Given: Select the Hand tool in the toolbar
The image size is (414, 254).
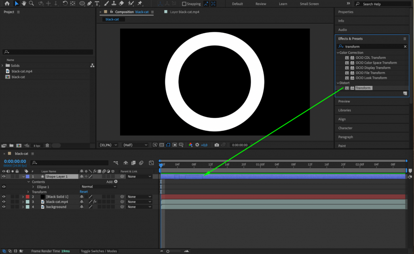Looking at the screenshot, I should [x=24, y=4].
